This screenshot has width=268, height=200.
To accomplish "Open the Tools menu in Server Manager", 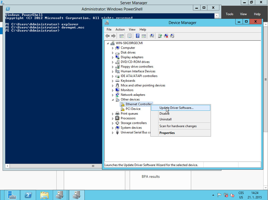I will click(229, 14).
